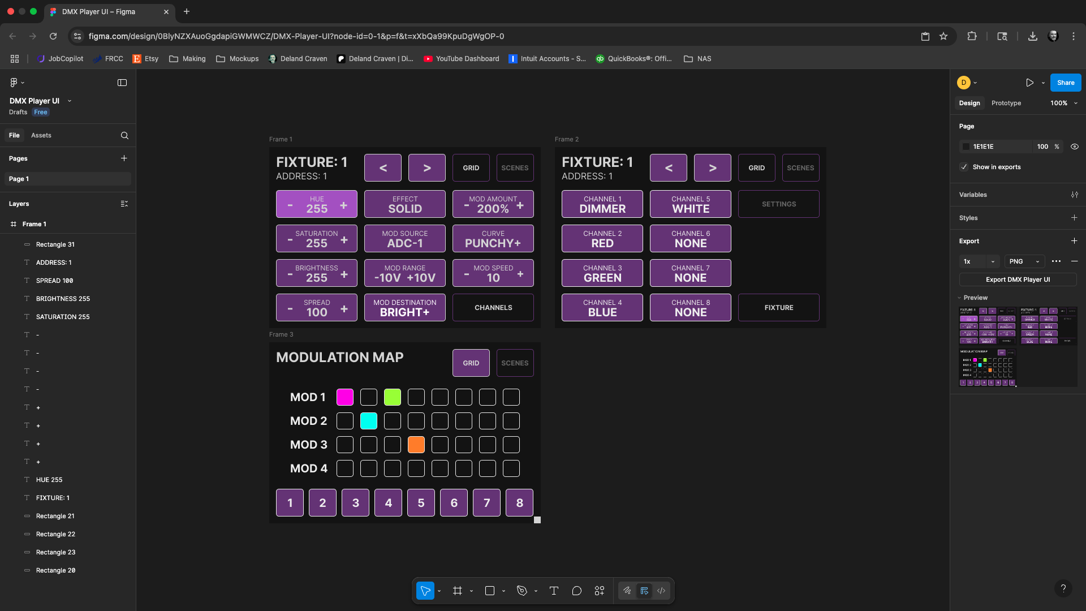Open the 100% zoom level dropdown
Viewport: 1086px width, 611px height.
[1064, 103]
